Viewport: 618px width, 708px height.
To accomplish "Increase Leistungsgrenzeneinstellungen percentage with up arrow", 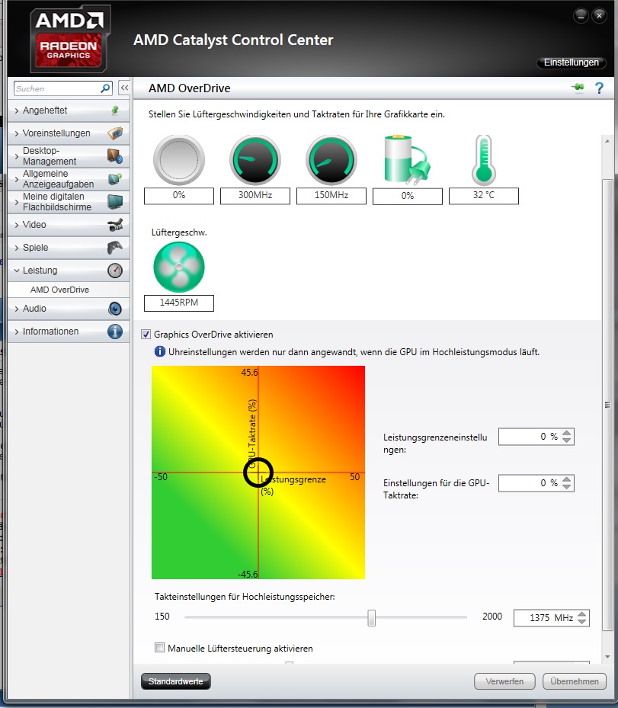I will 566,433.
